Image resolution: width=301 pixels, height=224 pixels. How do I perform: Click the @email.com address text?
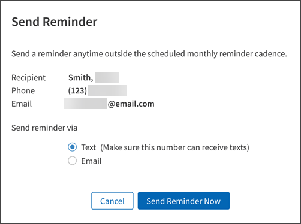tap(131, 104)
